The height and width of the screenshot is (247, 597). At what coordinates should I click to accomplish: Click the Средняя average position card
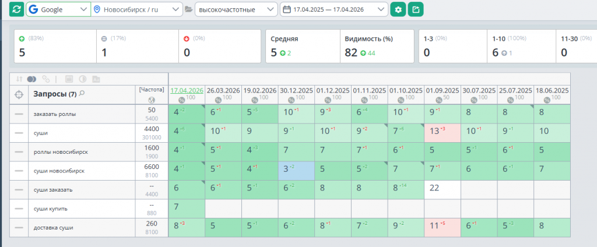coord(303,46)
